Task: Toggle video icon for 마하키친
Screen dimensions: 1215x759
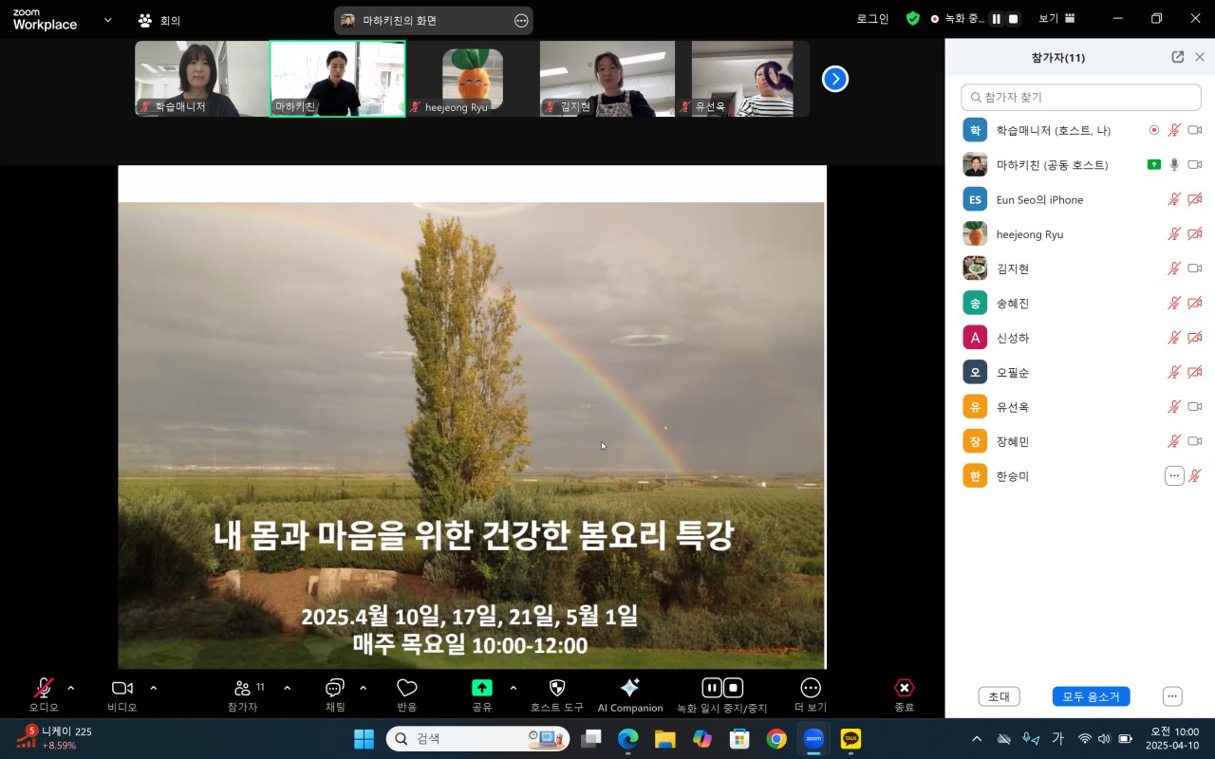Action: (x=1195, y=165)
